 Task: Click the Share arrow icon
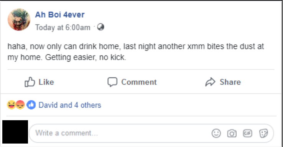coord(210,82)
